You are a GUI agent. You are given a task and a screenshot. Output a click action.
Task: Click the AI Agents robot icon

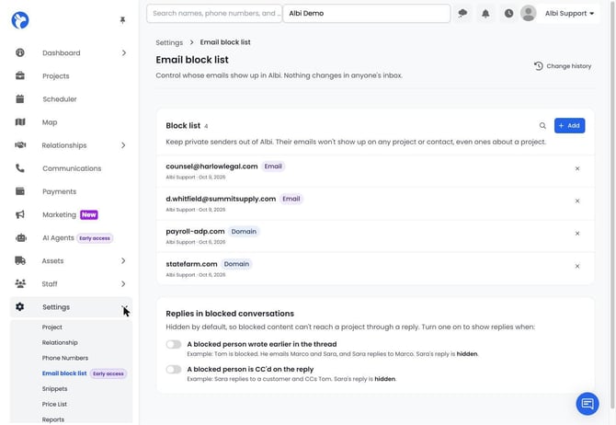click(x=21, y=237)
